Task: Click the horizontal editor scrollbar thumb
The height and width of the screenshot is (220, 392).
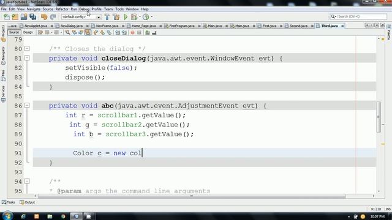Action: pos(192,196)
